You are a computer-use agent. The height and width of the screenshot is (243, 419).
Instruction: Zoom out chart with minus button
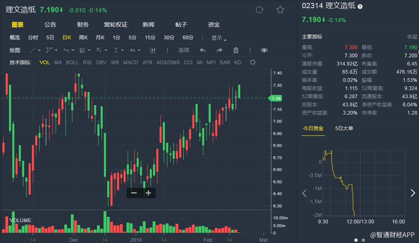pyautogui.click(x=134, y=193)
